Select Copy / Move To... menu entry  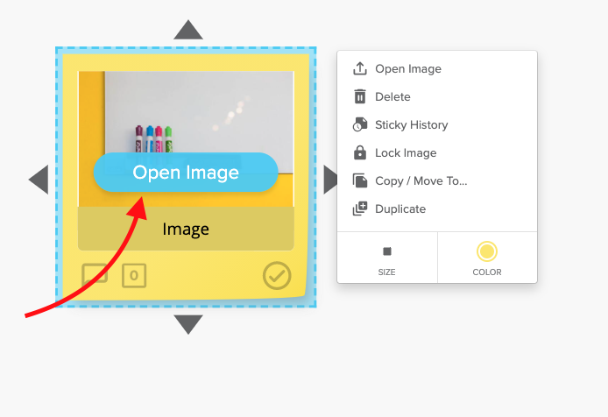[437, 180]
